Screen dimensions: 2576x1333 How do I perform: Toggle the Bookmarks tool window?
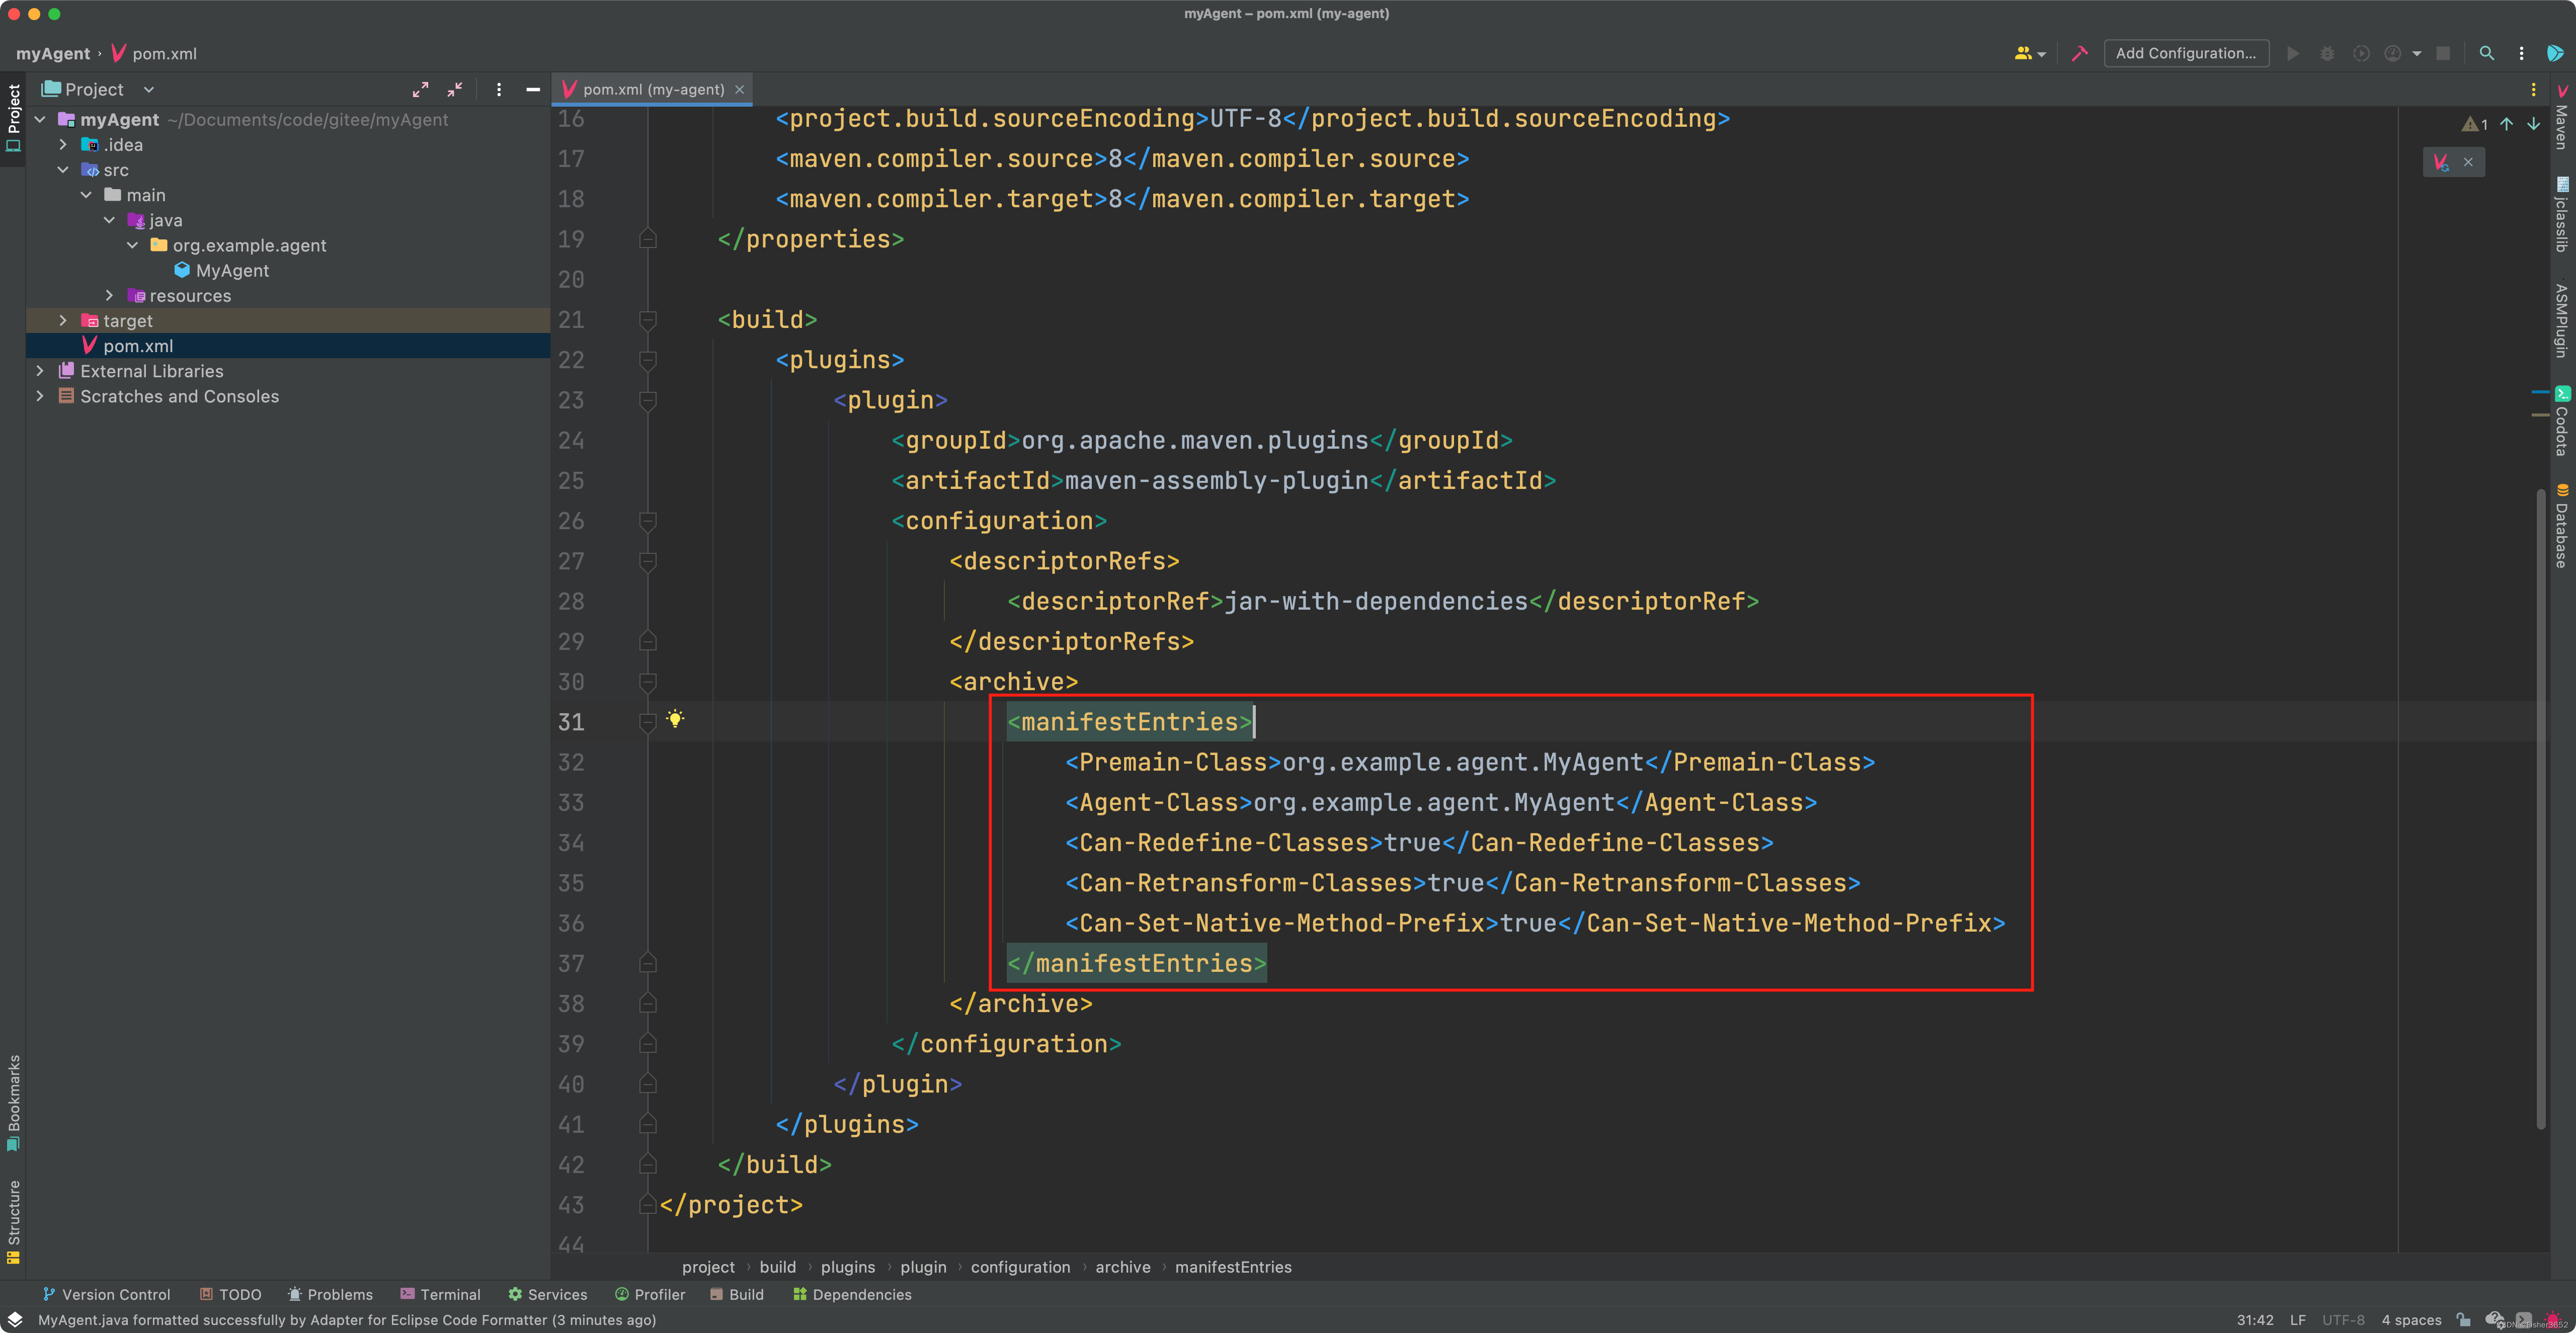click(x=13, y=1103)
